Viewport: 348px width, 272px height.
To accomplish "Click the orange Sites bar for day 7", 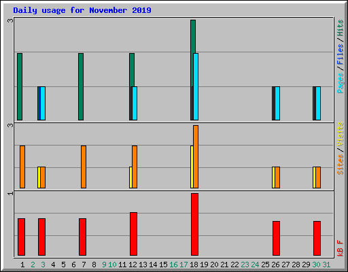I will point(84,167).
